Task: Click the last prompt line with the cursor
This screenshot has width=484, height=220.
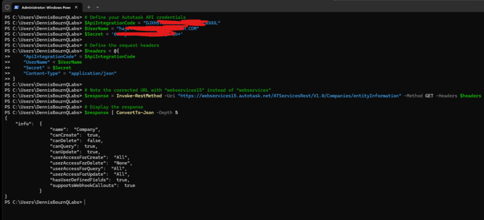Action: pos(45,202)
